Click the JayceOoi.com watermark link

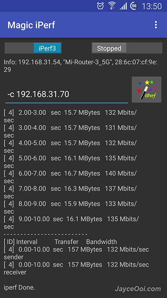coord(138,289)
